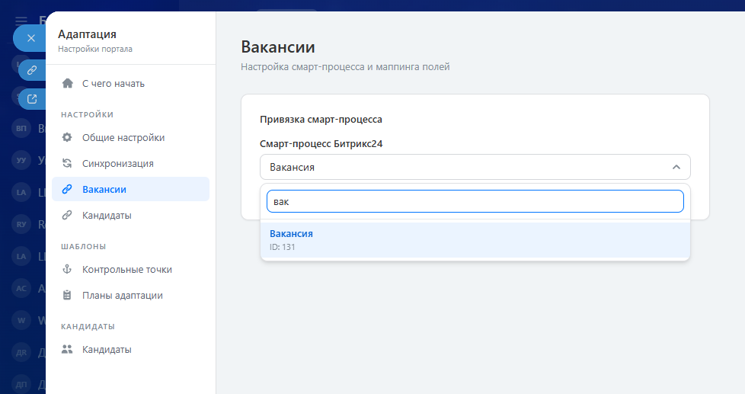Click the ДР avatar in the background list
Image resolution: width=745 pixels, height=394 pixels.
tap(21, 352)
